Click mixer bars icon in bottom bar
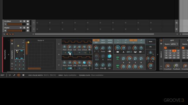Viewport: 188px width, 105px height. pos(23,75)
